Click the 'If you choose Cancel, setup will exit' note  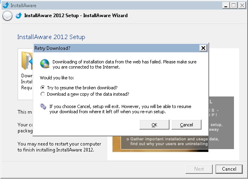[120, 109]
